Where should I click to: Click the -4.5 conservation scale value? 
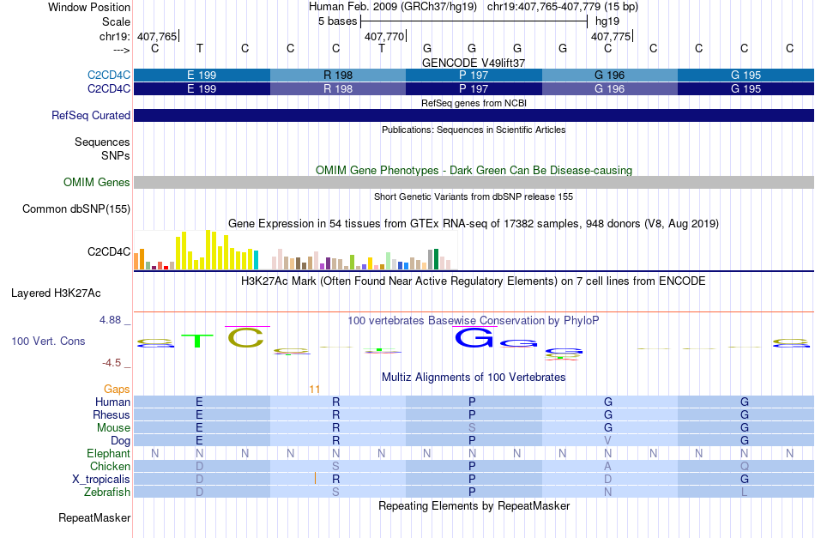(x=112, y=363)
